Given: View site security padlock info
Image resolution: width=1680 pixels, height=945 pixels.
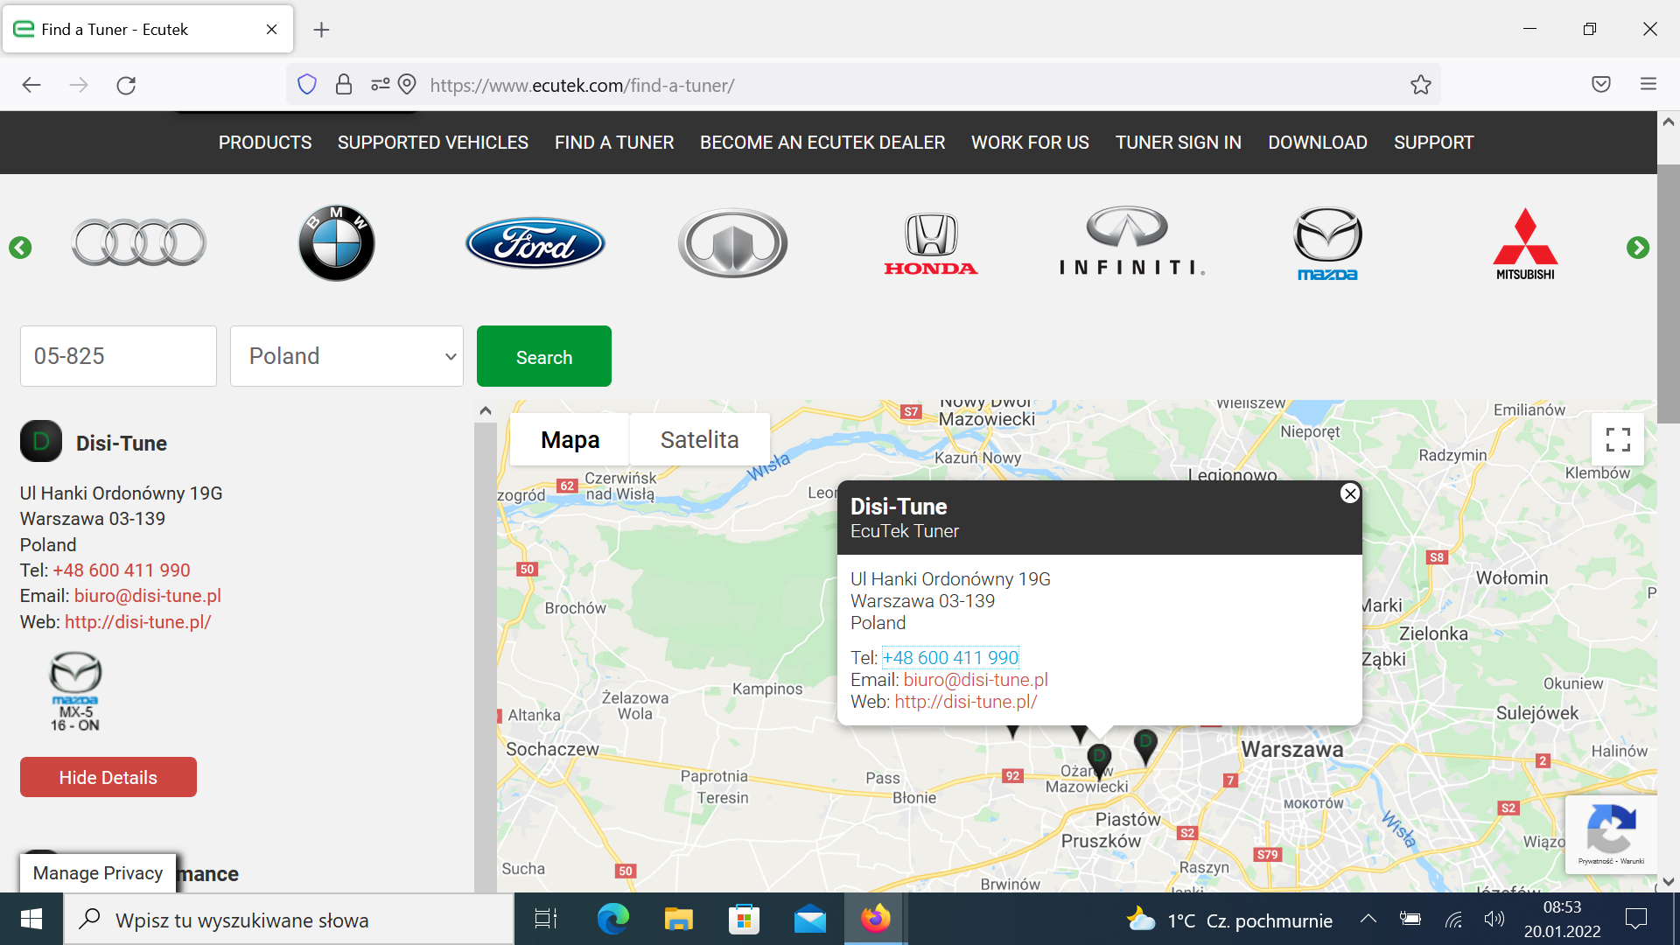Looking at the screenshot, I should 344,85.
